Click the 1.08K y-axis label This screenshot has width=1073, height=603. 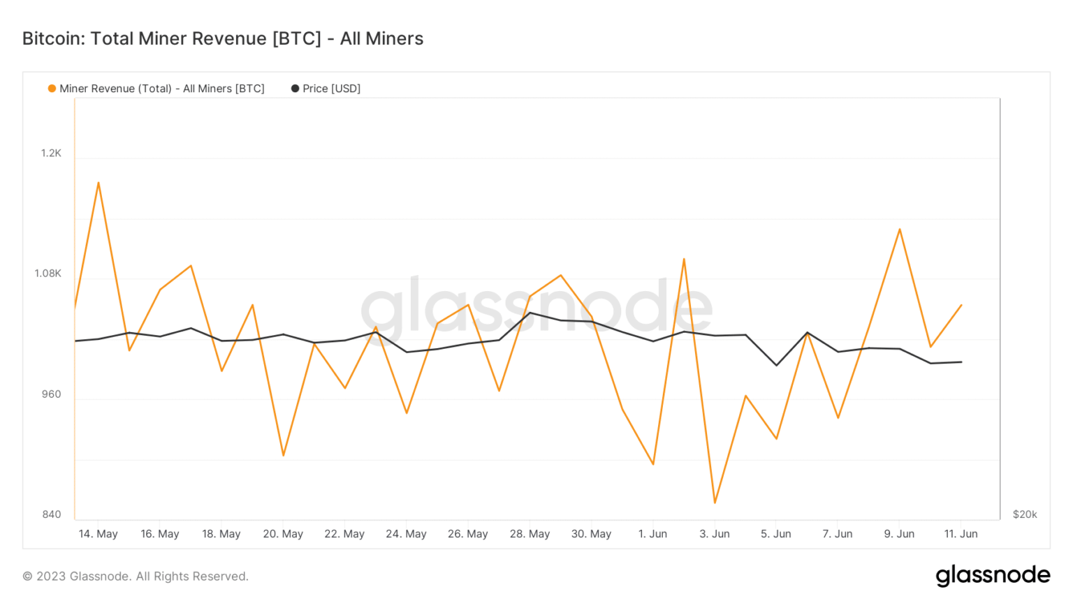(48, 274)
